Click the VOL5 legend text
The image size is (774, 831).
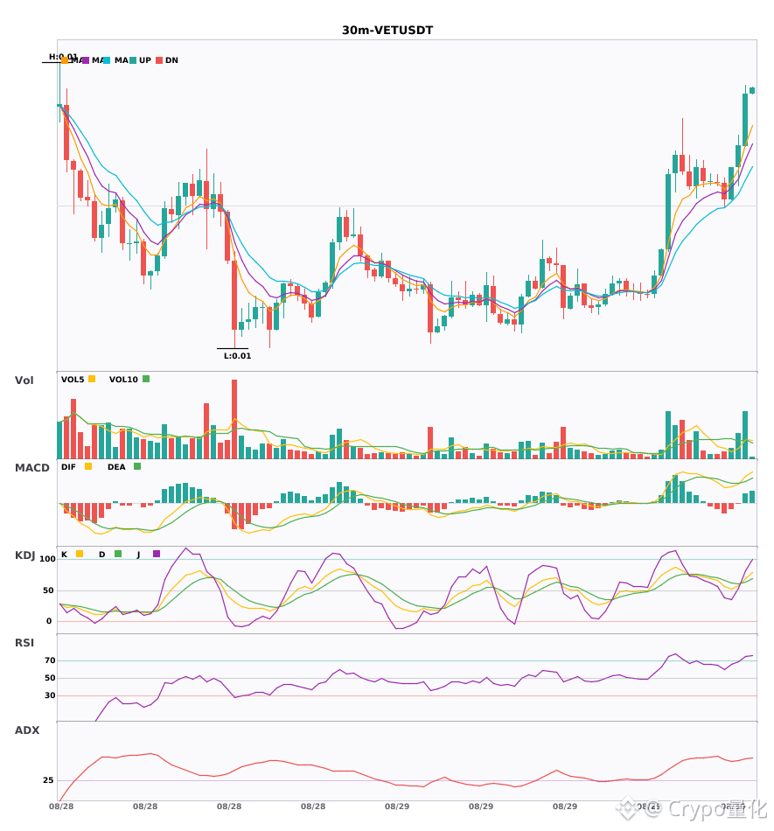[x=73, y=380]
